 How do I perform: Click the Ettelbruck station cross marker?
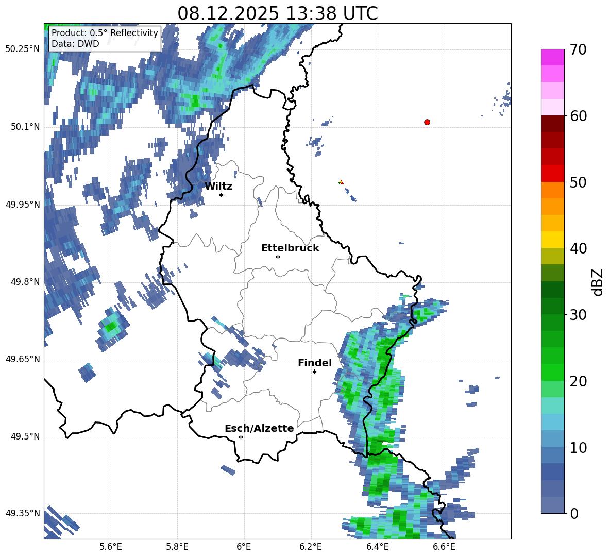(x=278, y=257)
